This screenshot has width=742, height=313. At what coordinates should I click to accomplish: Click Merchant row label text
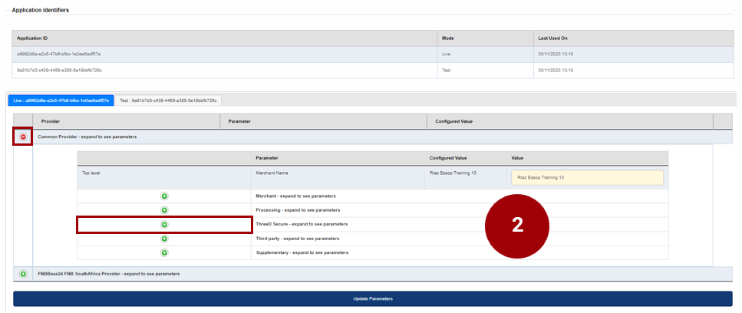[x=295, y=196]
